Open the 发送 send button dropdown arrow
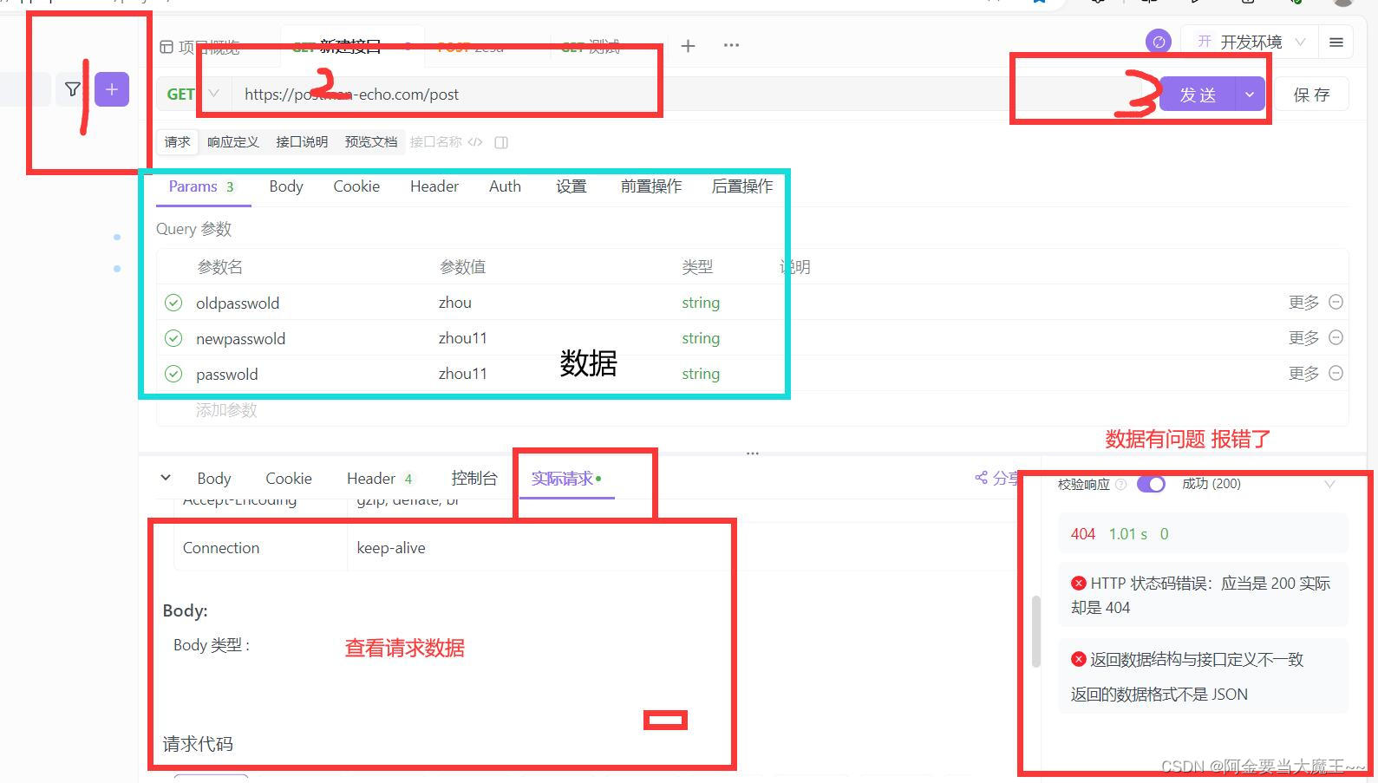Image resolution: width=1378 pixels, height=783 pixels. (x=1250, y=95)
